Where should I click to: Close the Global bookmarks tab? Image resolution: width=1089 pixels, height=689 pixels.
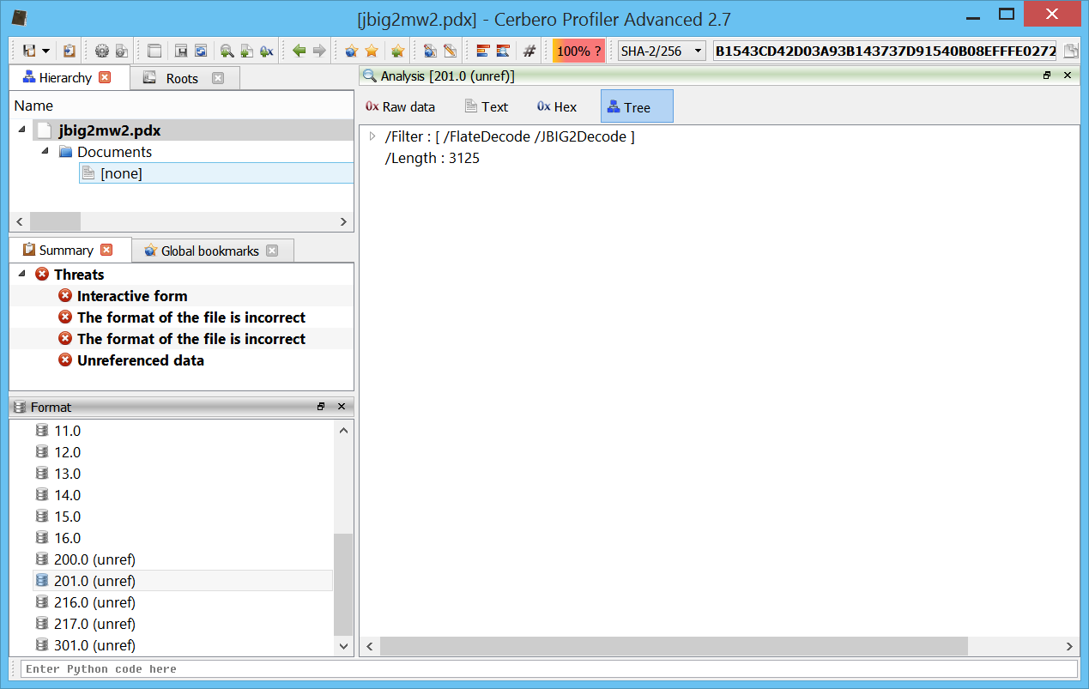(x=272, y=251)
